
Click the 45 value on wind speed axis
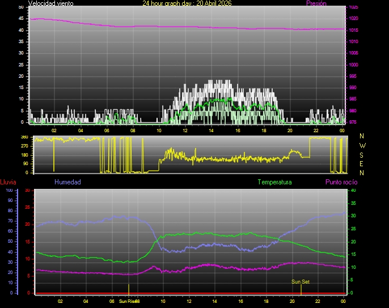click(22, 18)
